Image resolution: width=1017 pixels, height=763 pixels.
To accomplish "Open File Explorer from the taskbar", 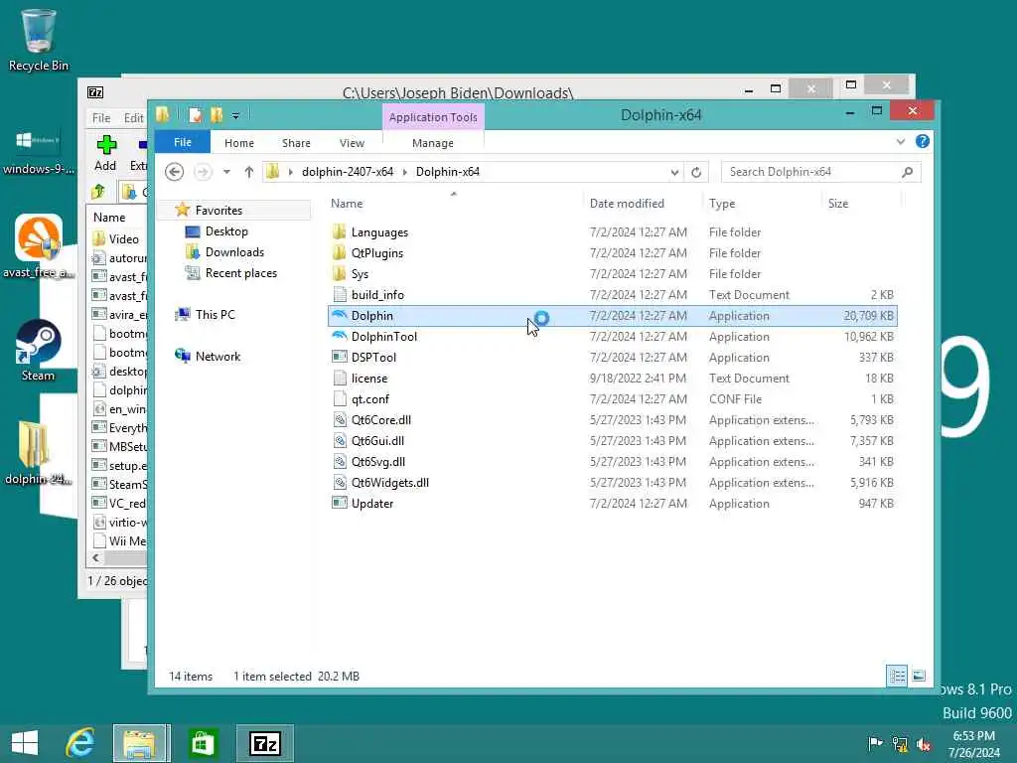I will coord(141,743).
